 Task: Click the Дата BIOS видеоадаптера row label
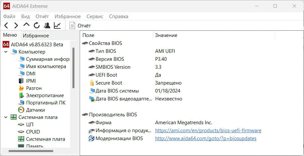(124, 99)
